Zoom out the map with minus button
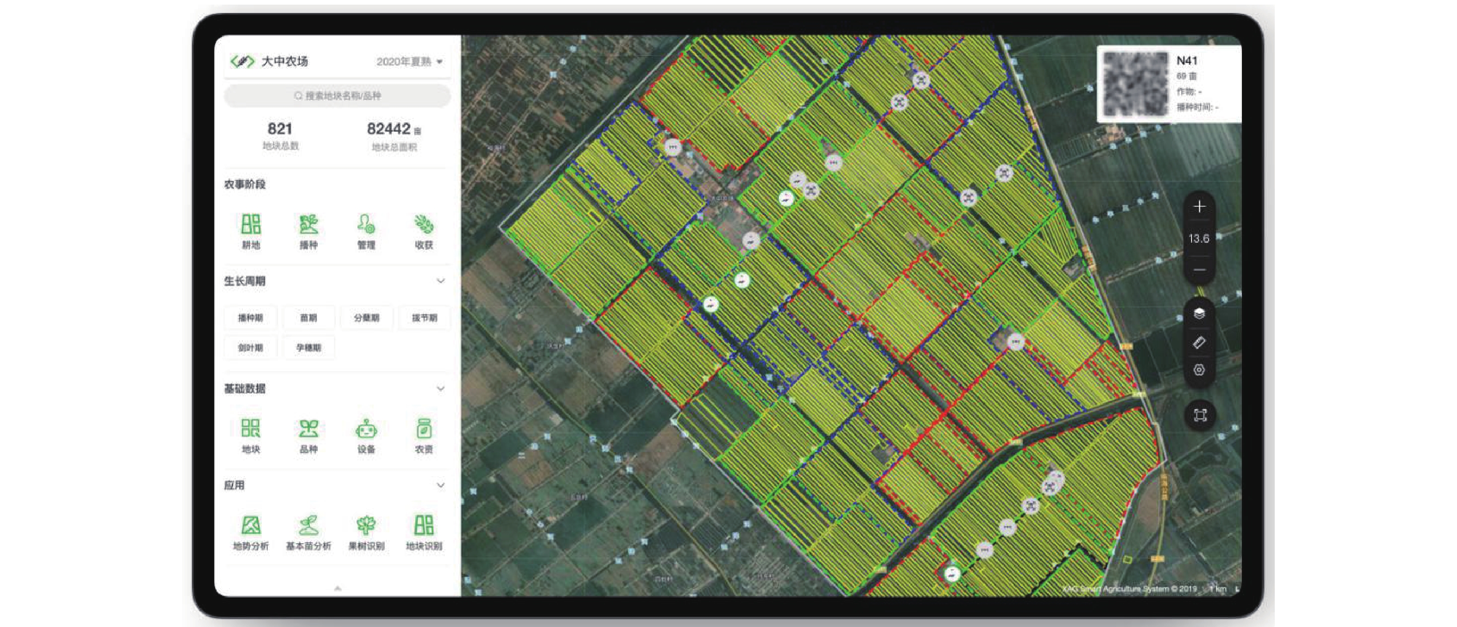 [1198, 270]
